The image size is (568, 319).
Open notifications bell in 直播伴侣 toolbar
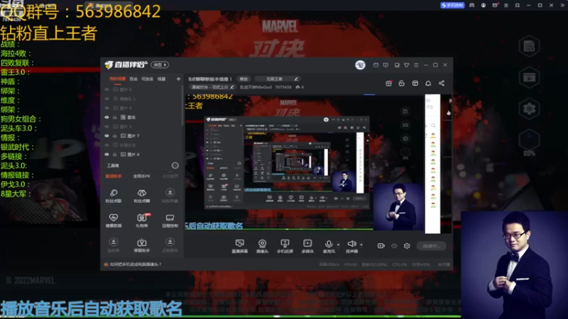click(428, 83)
